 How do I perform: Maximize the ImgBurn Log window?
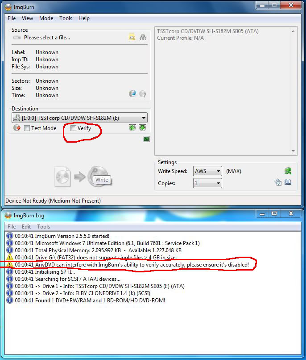(274, 213)
